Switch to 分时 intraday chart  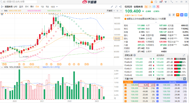tap(15, 7)
